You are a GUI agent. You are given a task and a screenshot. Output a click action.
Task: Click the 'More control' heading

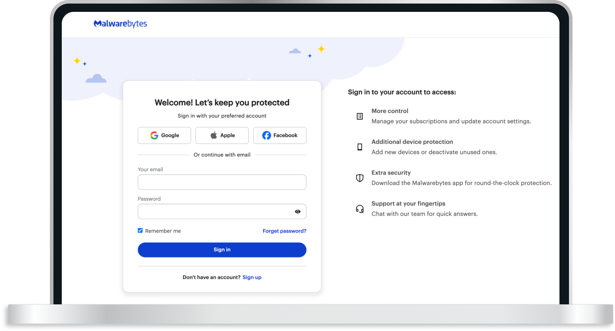pyautogui.click(x=390, y=111)
